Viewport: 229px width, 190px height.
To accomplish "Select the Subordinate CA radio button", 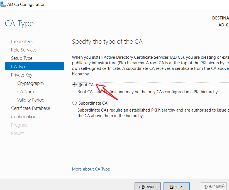I will tap(74, 103).
